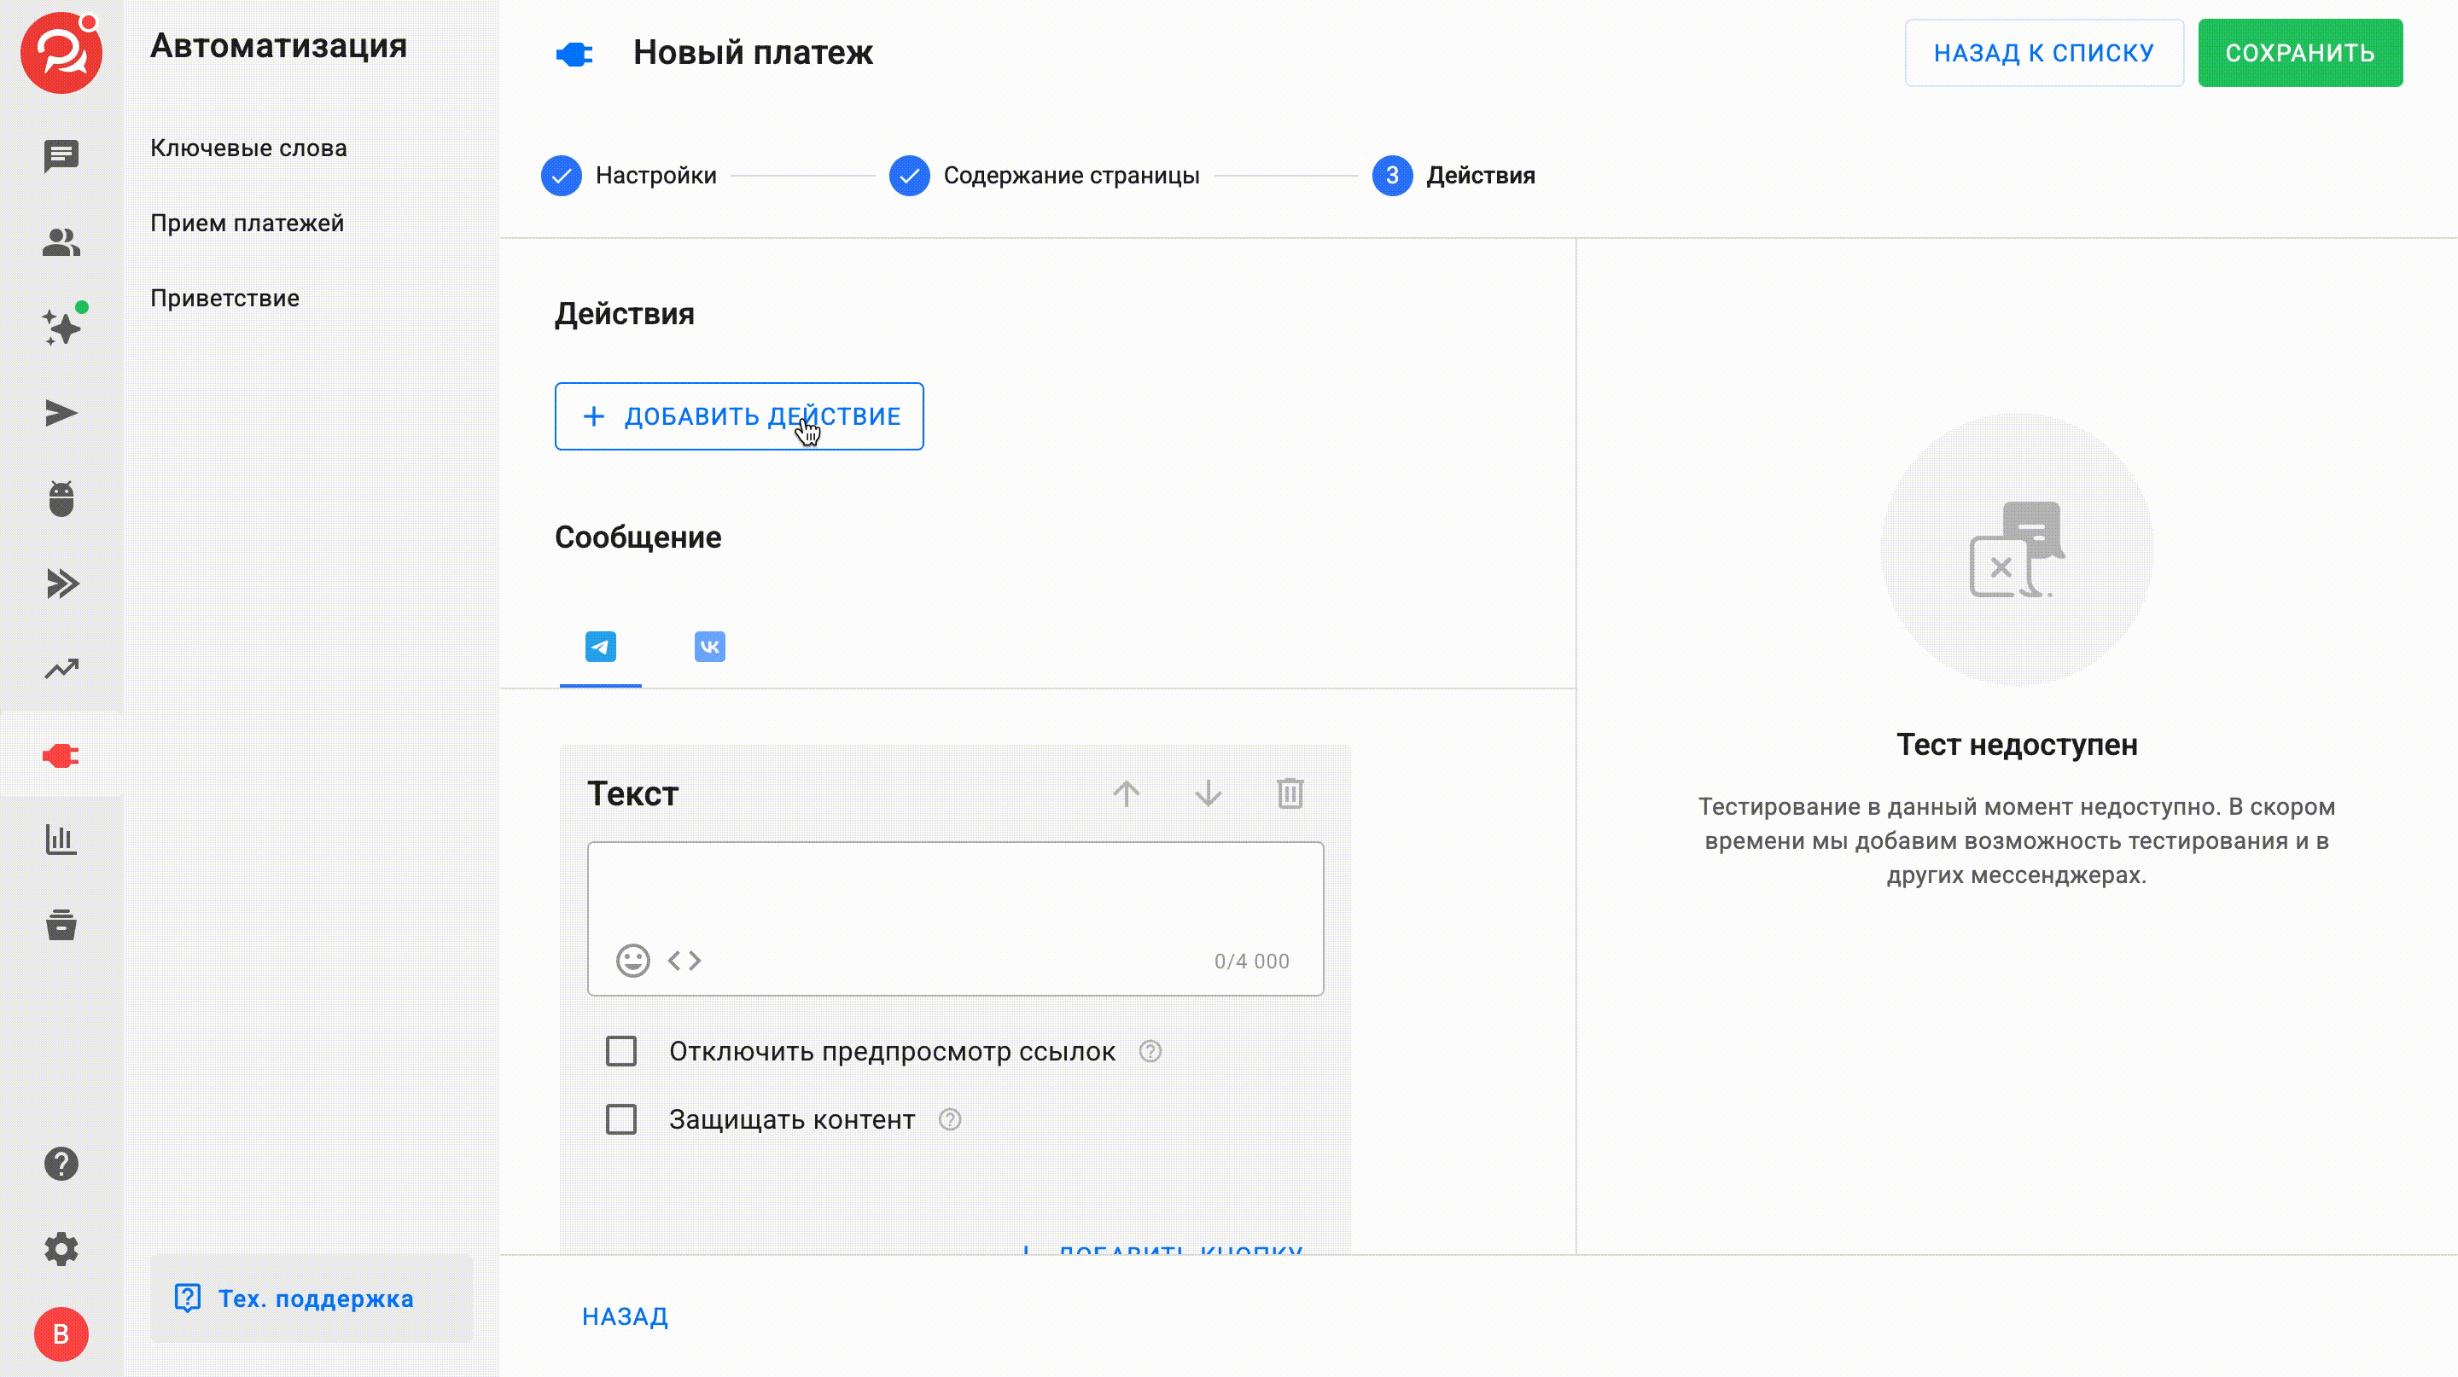Screen dimensions: 2458x1377
Task: Go back via Назад к списку
Action: [x=2043, y=52]
